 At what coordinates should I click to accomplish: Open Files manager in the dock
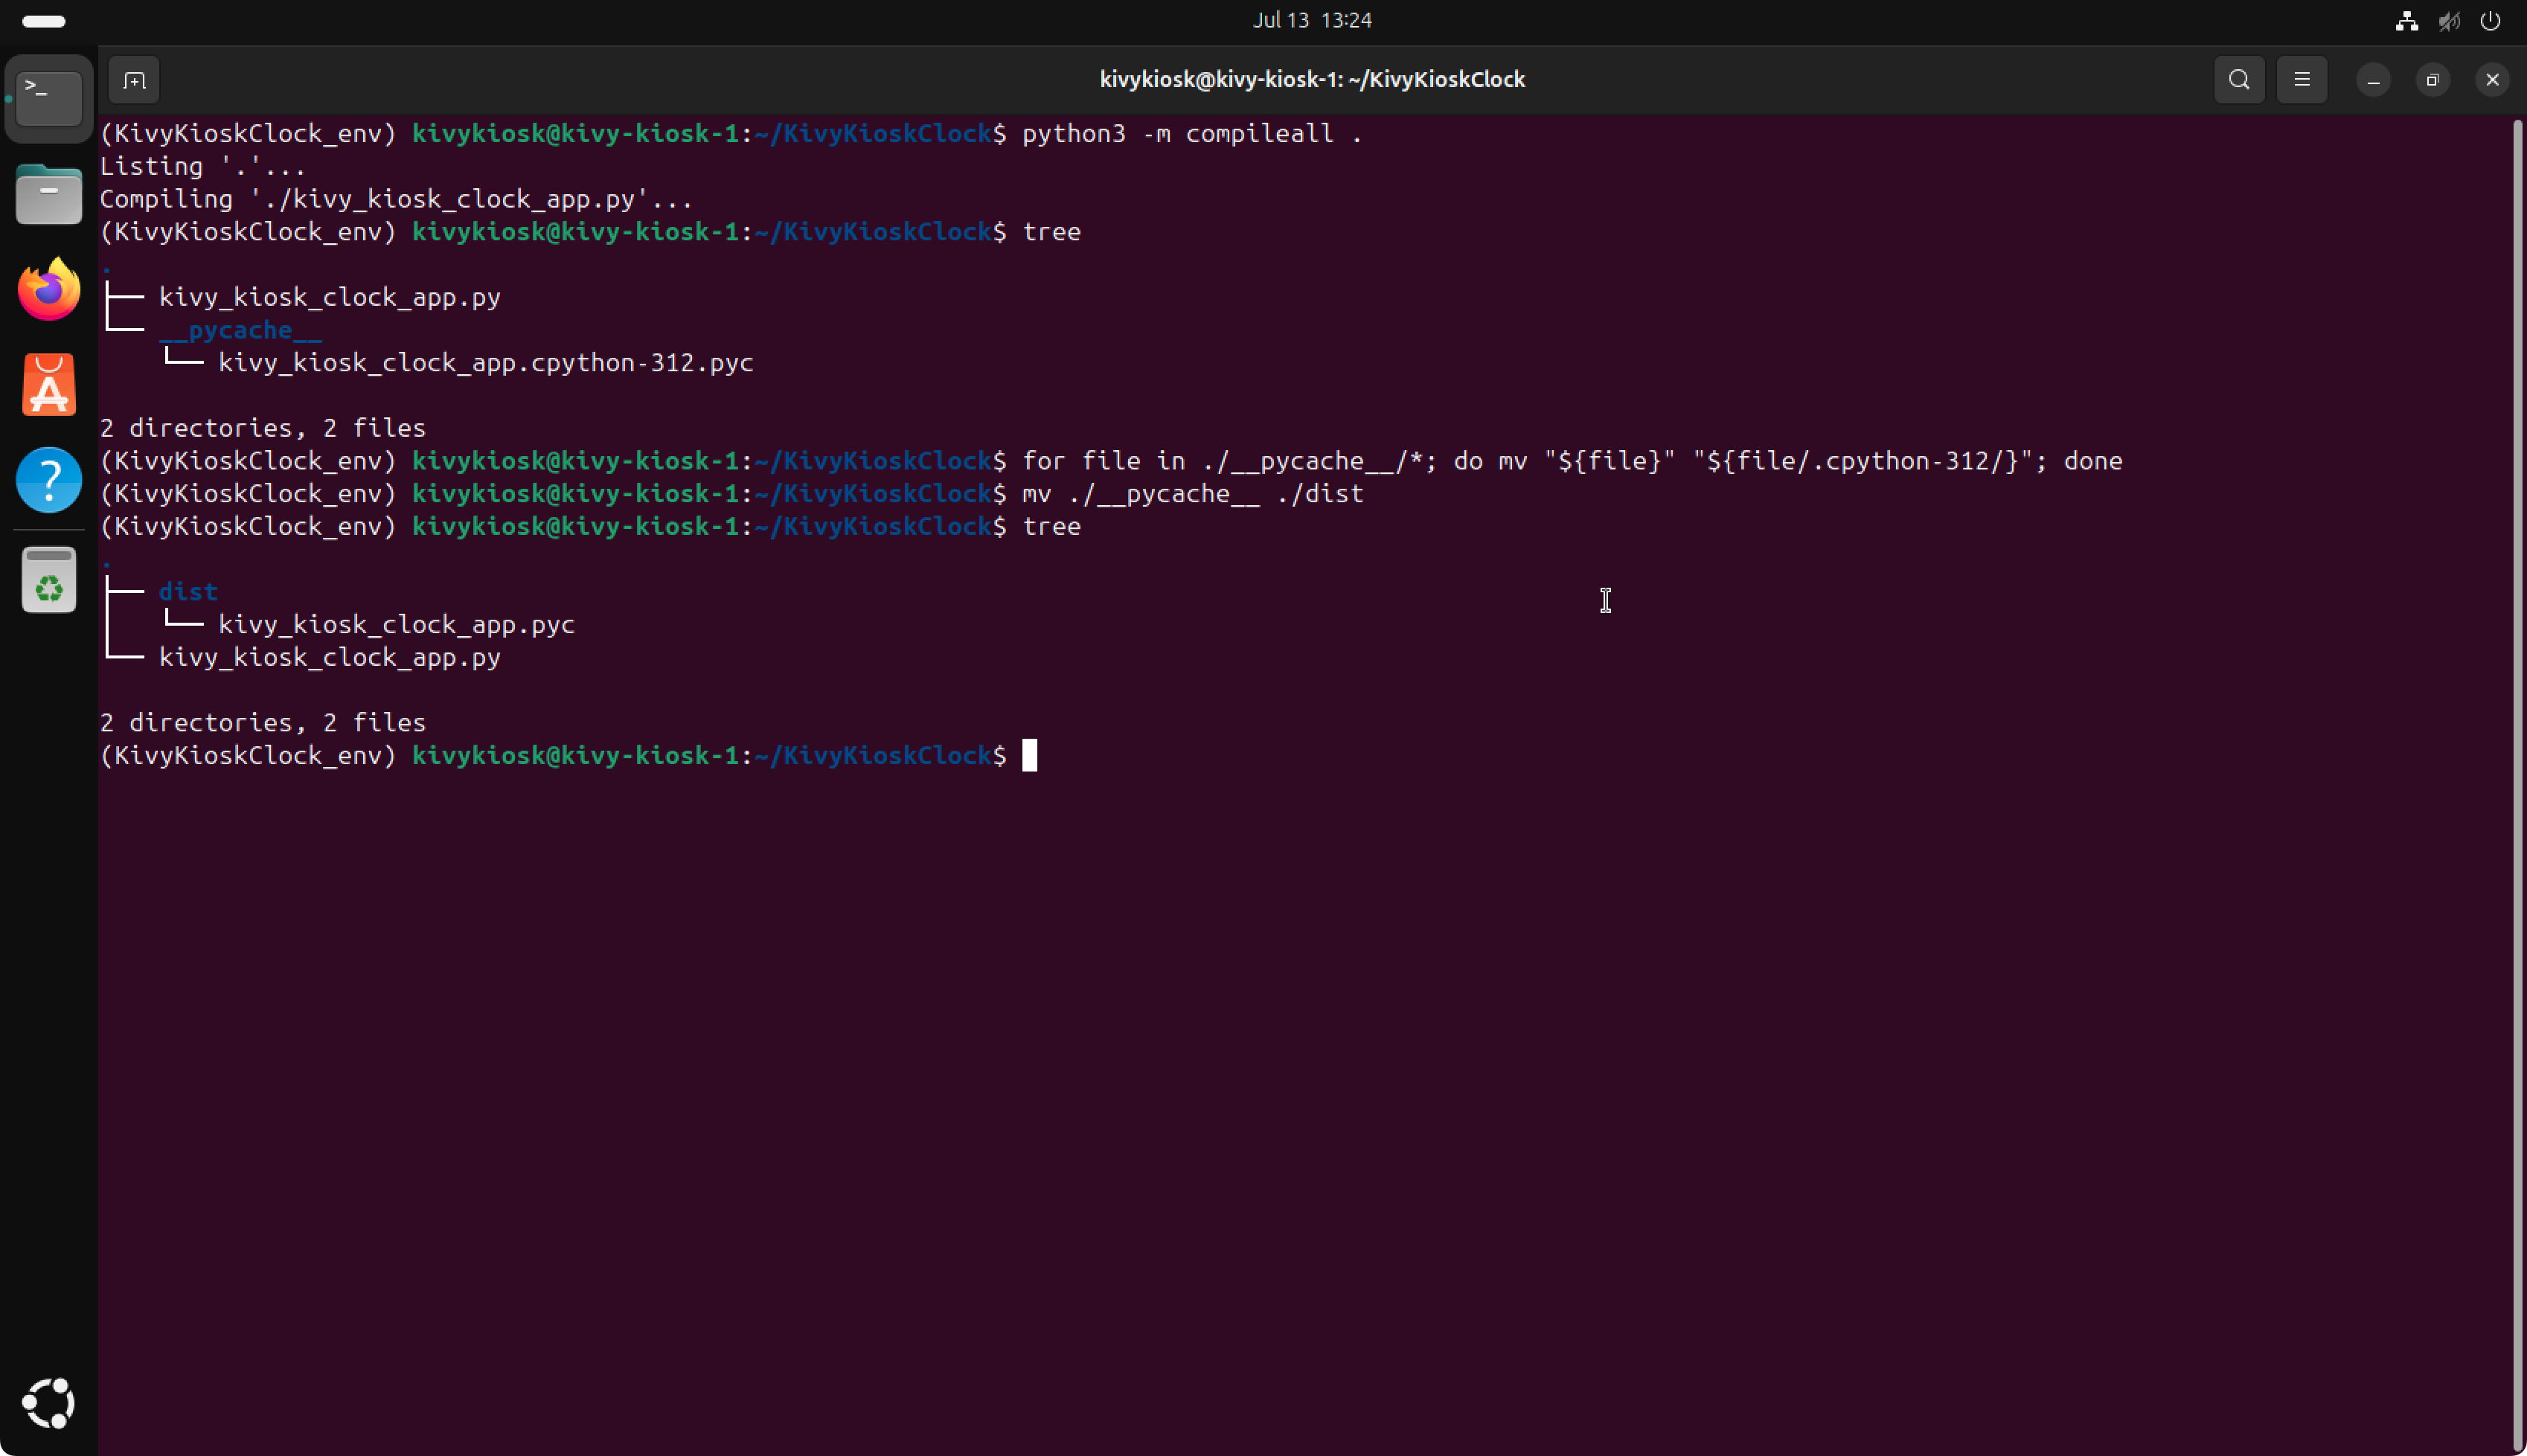tap(49, 194)
